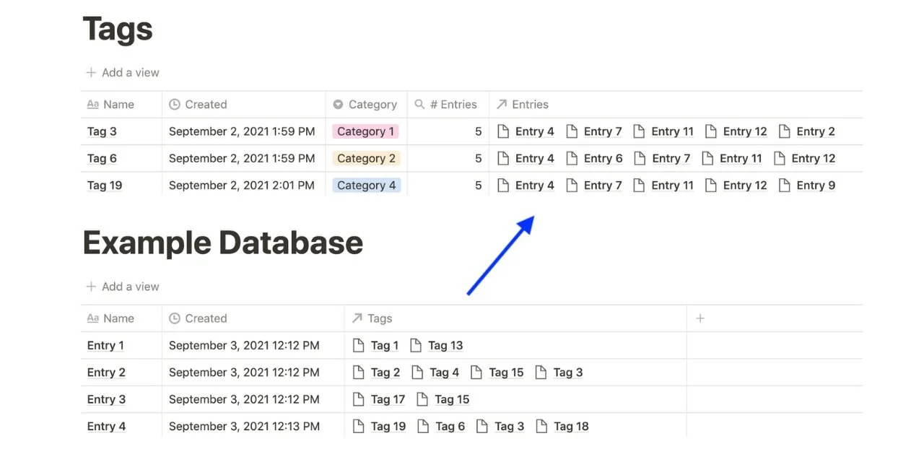924x475 pixels.
Task: Open Tag 15 from Entry 2's tags
Action: point(507,372)
